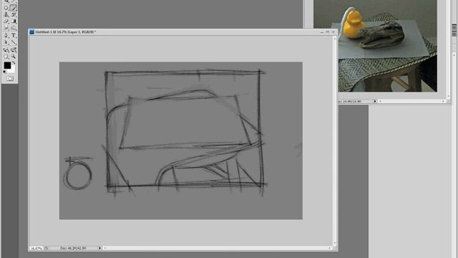Select the Gradient tool

pyautogui.click(x=14, y=21)
